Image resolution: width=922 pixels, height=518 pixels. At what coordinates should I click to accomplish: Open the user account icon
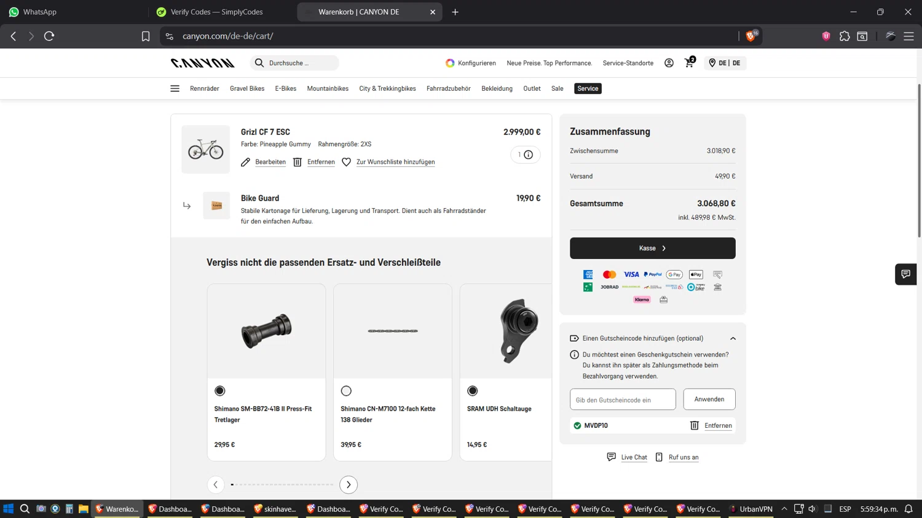pos(669,63)
